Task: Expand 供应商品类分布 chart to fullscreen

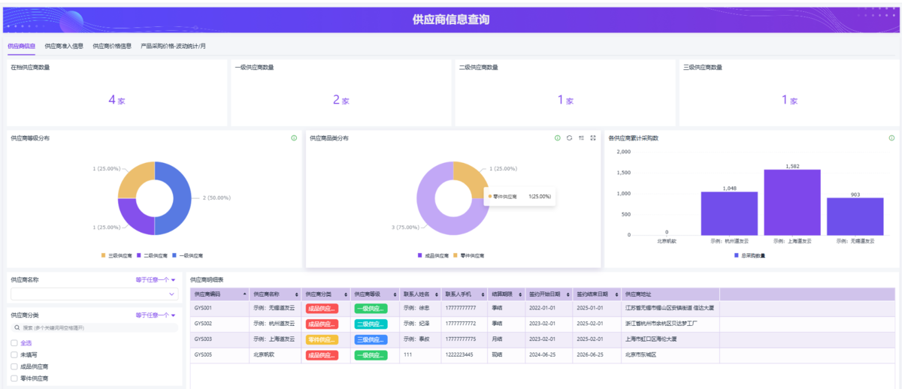Action: 593,138
